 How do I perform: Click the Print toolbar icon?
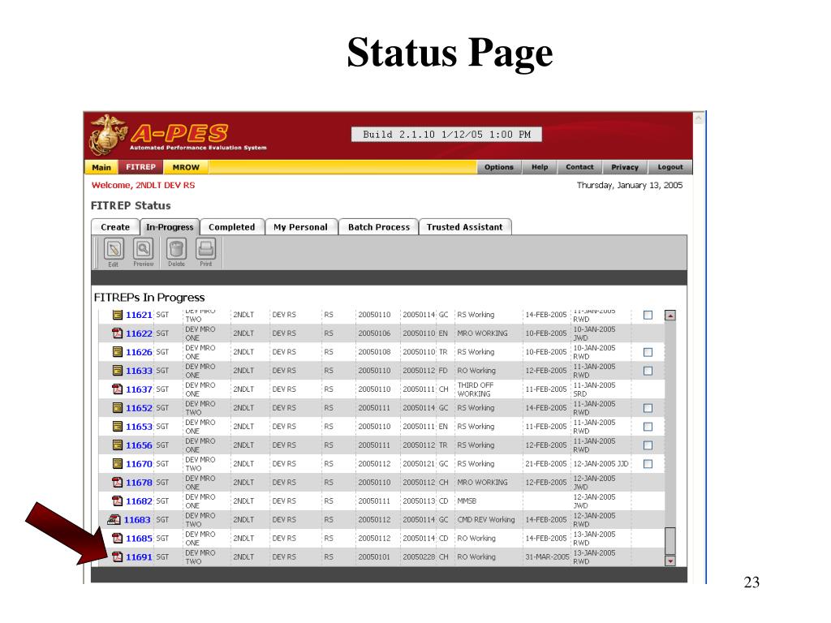[x=205, y=249]
